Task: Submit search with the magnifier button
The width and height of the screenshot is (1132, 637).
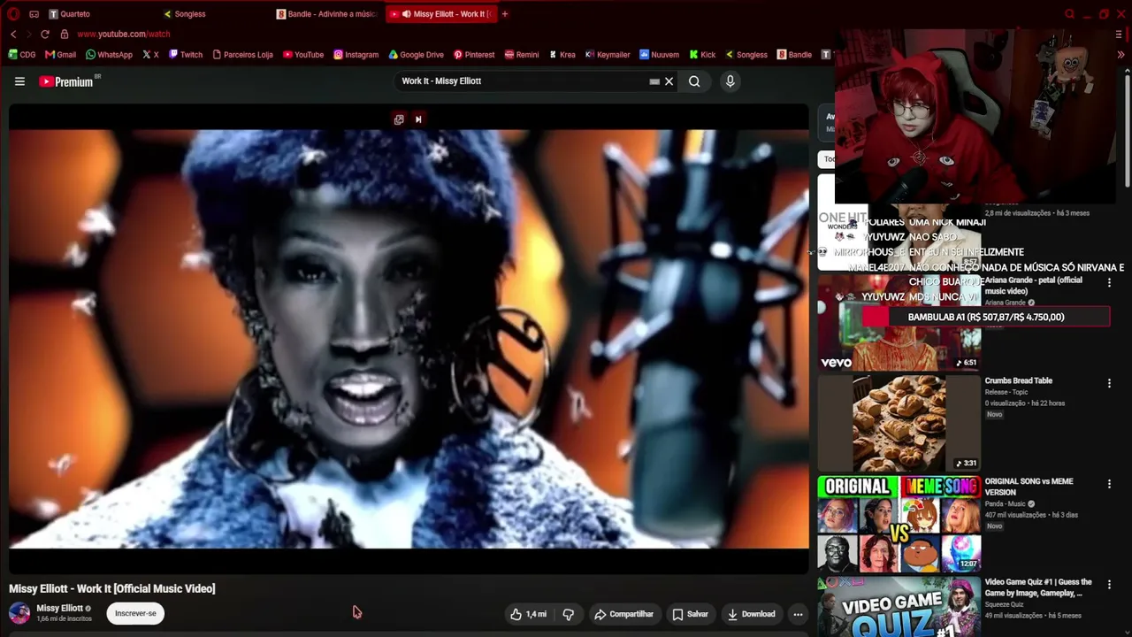Action: 694,81
